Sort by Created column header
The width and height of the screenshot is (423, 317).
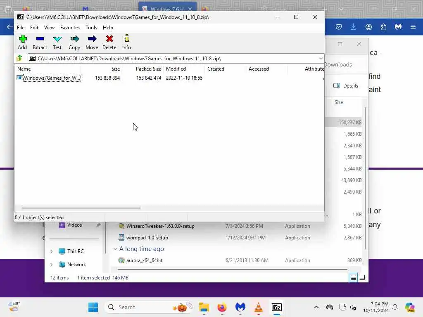[x=225, y=69]
